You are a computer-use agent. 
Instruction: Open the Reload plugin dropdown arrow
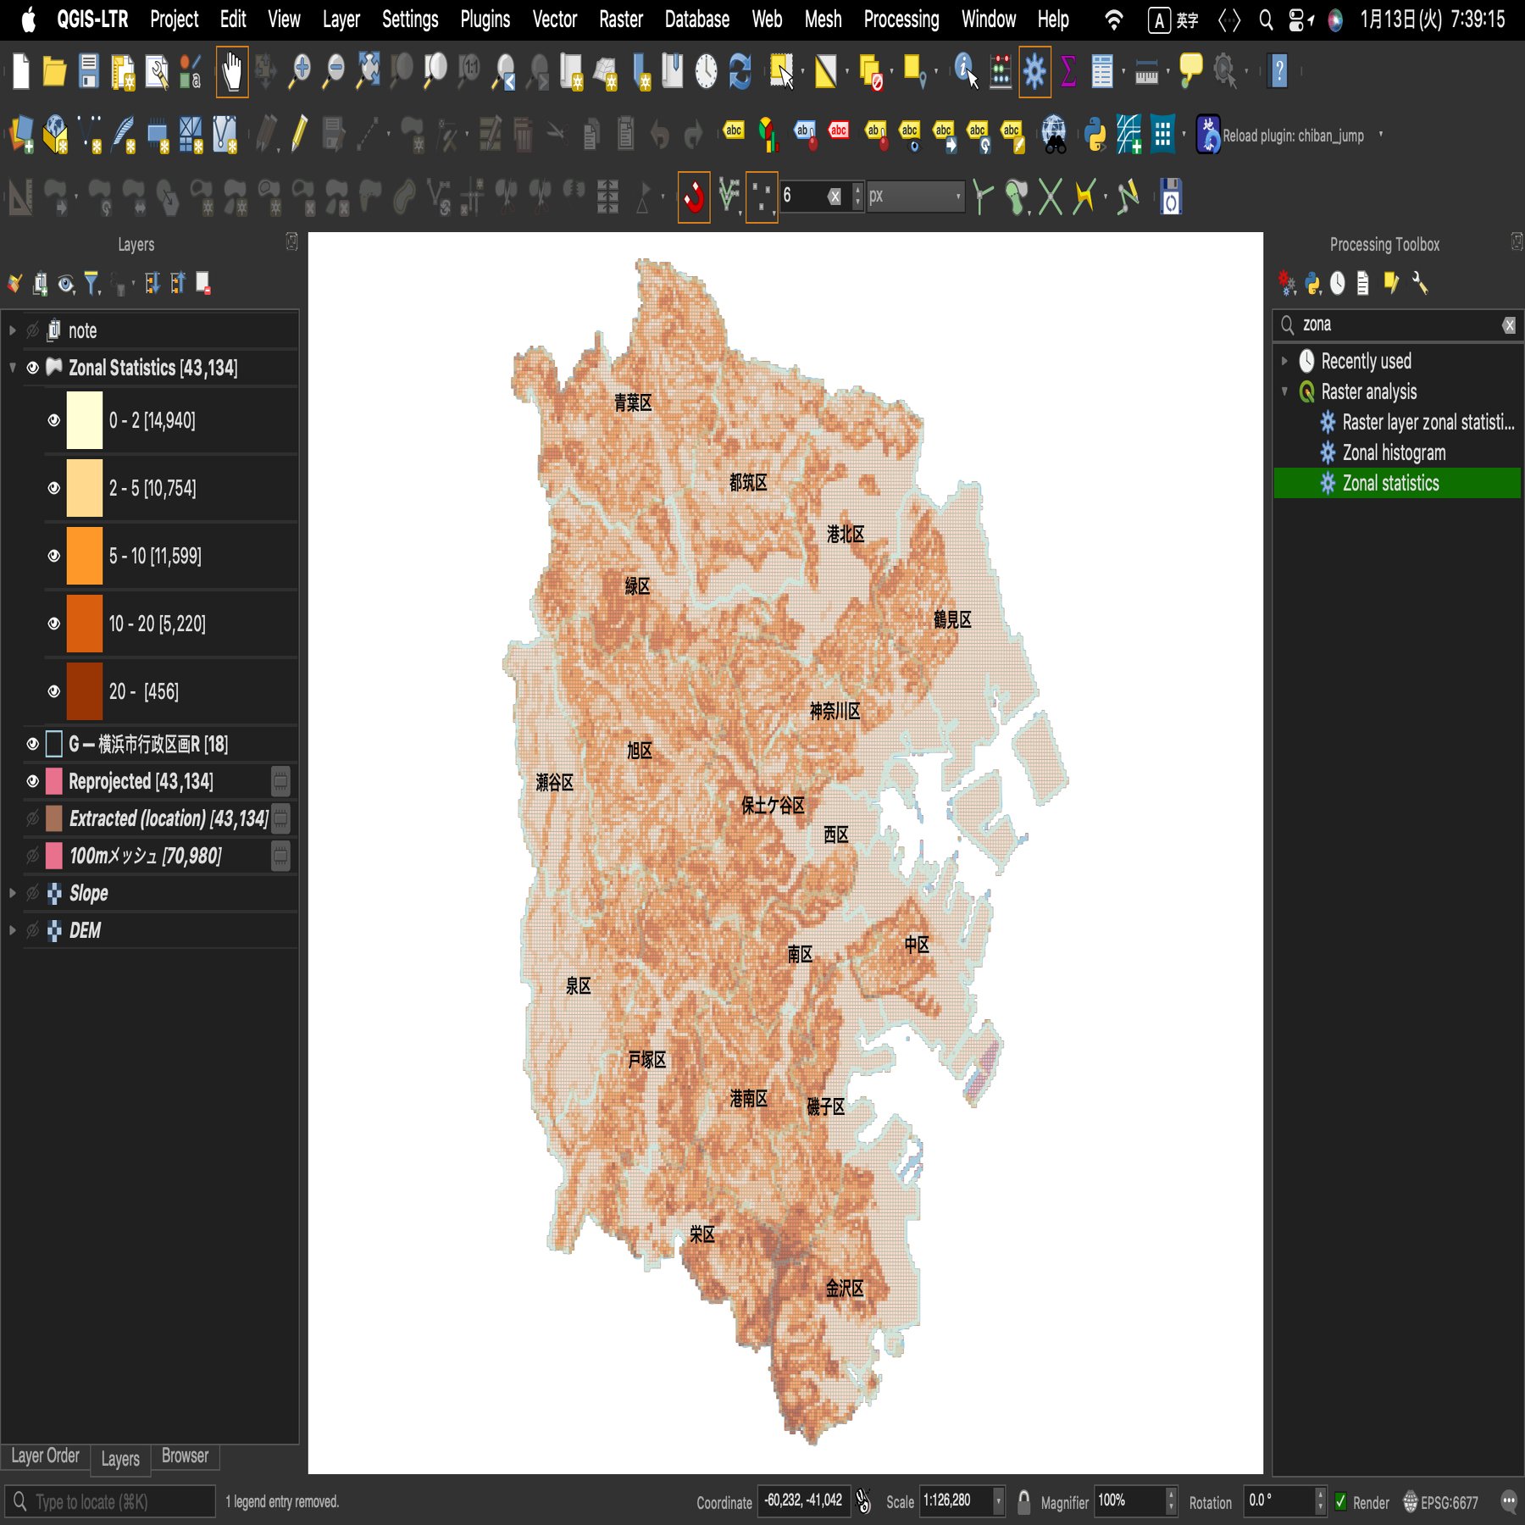[1381, 134]
